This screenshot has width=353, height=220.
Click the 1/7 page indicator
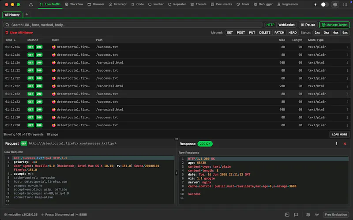[x=52, y=135]
